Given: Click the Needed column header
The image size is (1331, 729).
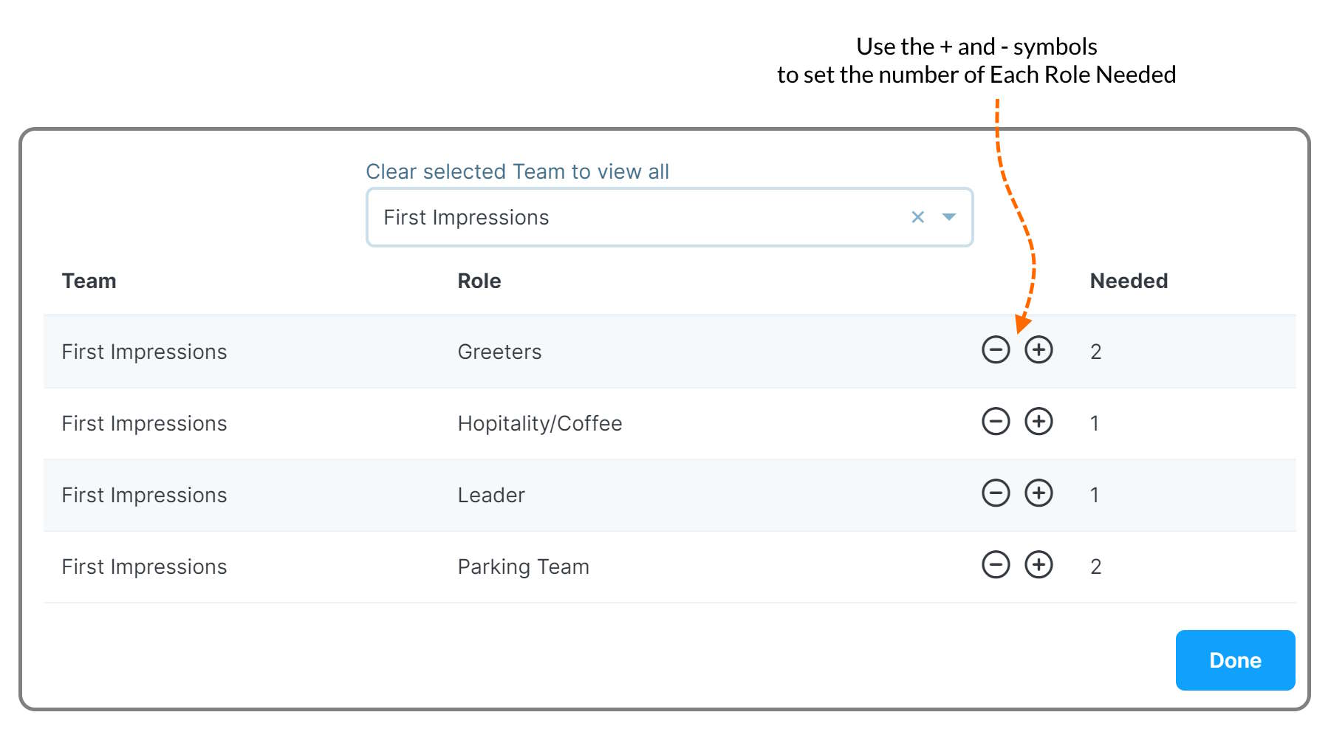Looking at the screenshot, I should click(1128, 281).
